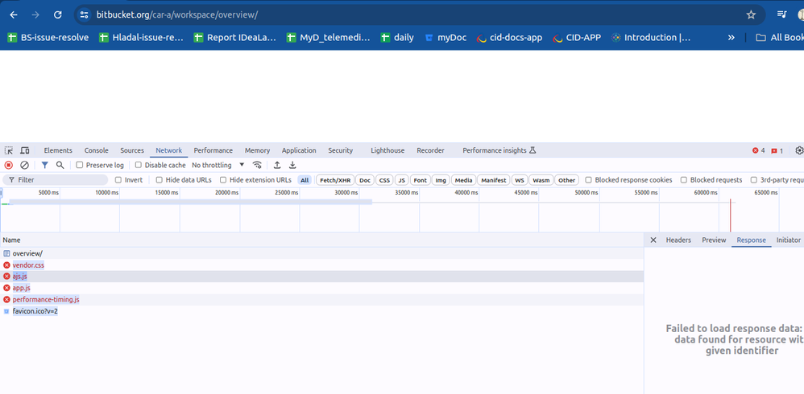The height and width of the screenshot is (394, 804).
Task: Reload the page with the refresh icon
Action: tap(58, 14)
